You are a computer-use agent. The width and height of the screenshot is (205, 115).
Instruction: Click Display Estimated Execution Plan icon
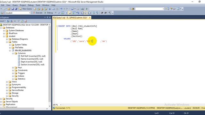coord(63,13)
